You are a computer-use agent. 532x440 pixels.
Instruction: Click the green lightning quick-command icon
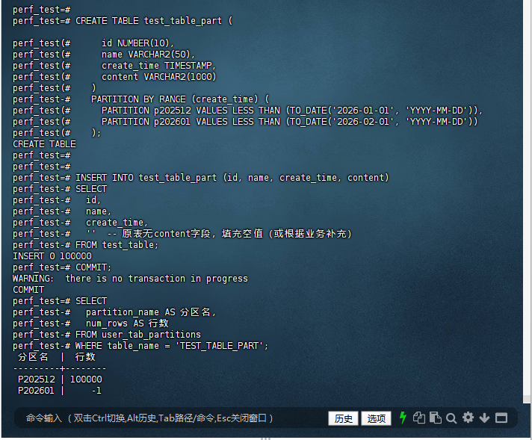[x=403, y=418]
